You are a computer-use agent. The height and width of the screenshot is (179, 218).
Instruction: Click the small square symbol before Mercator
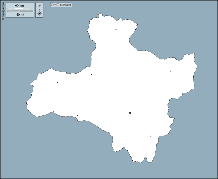point(58,5)
